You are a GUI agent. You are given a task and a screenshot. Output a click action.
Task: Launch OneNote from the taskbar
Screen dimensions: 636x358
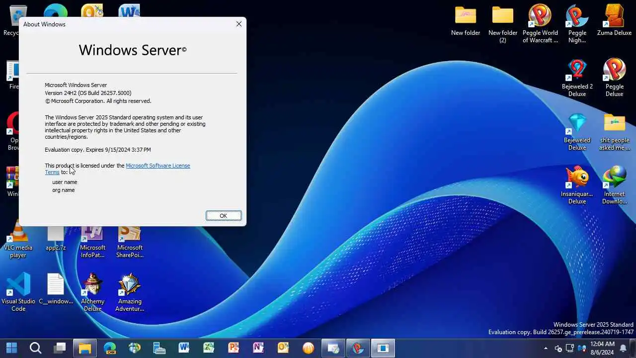[258, 348]
